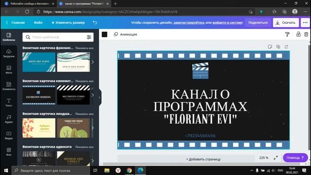Open the Изменить размер menu
This screenshot has width=311, height=175.
point(68,23)
